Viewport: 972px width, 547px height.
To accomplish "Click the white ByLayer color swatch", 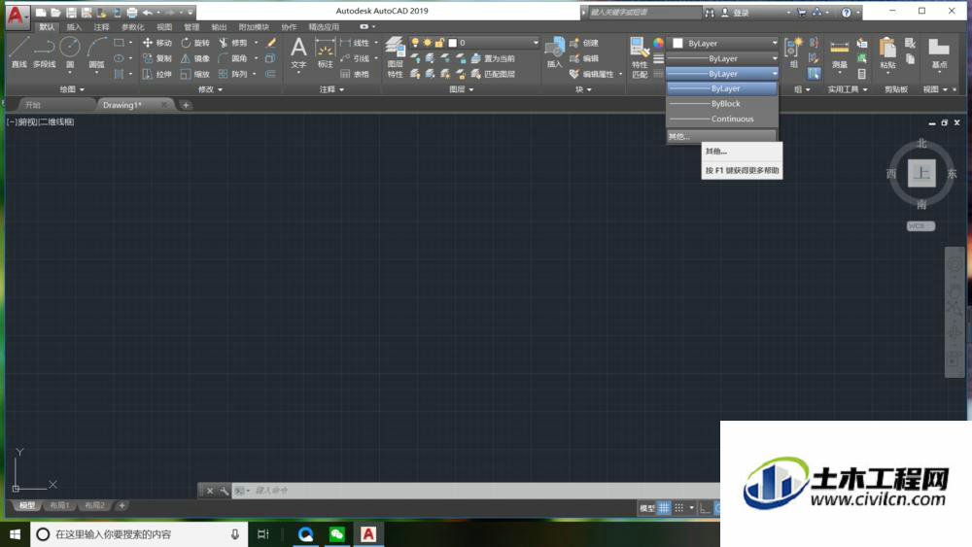I will [677, 44].
